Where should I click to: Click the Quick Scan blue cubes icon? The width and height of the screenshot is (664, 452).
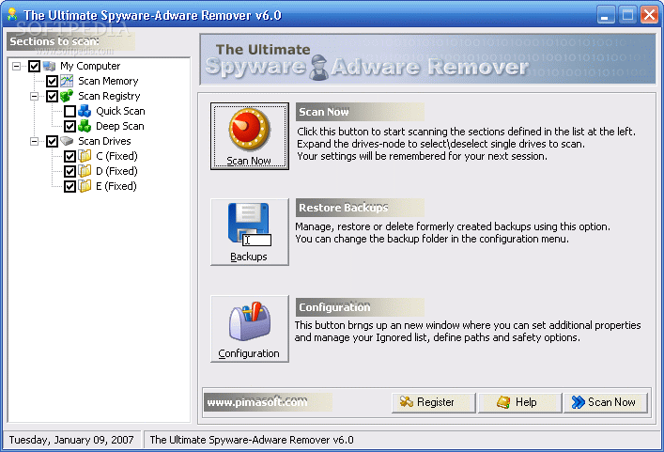[x=85, y=111]
